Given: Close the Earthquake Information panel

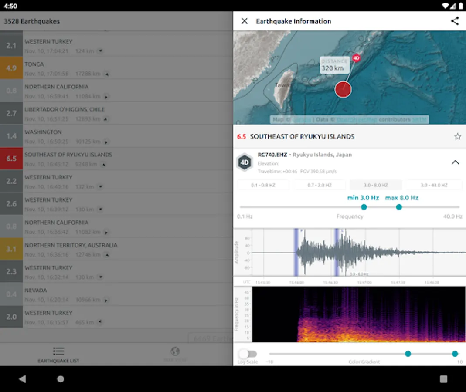Looking at the screenshot, I should pyautogui.click(x=245, y=21).
